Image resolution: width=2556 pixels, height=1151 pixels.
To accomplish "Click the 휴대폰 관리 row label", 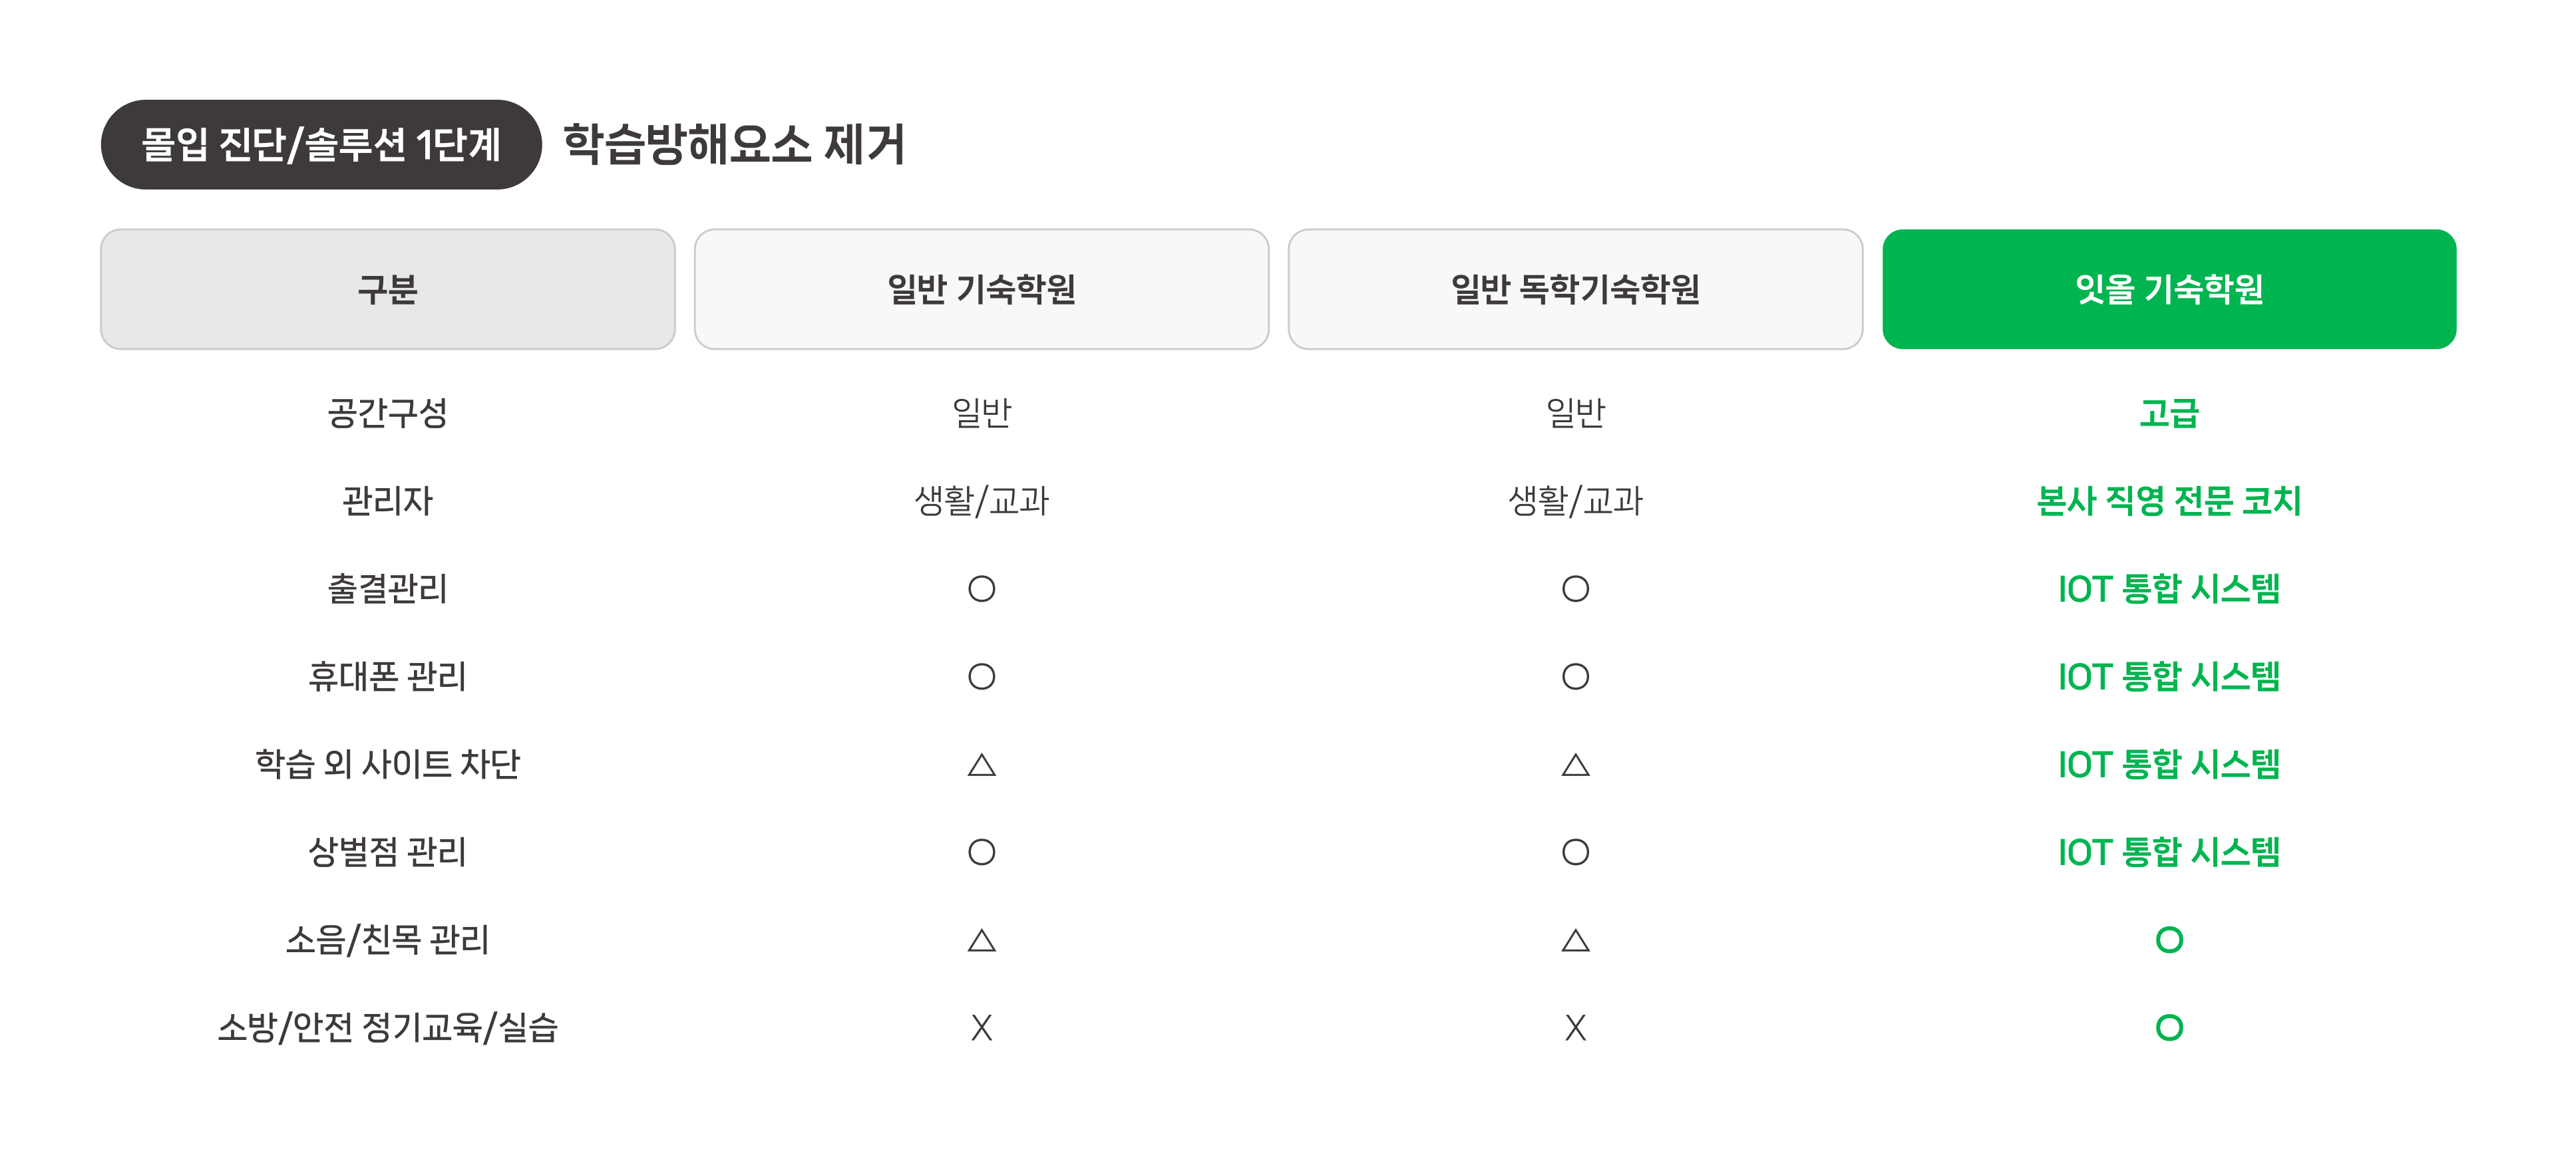I will click(387, 676).
